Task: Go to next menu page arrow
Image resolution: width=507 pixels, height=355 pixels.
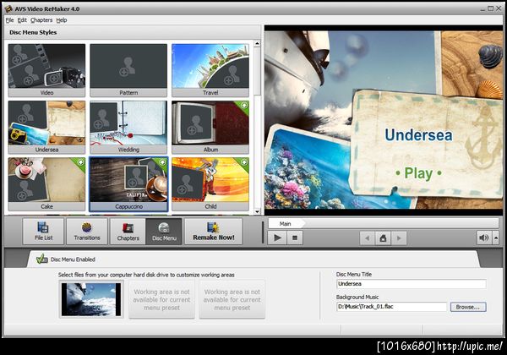Action: 399,238
